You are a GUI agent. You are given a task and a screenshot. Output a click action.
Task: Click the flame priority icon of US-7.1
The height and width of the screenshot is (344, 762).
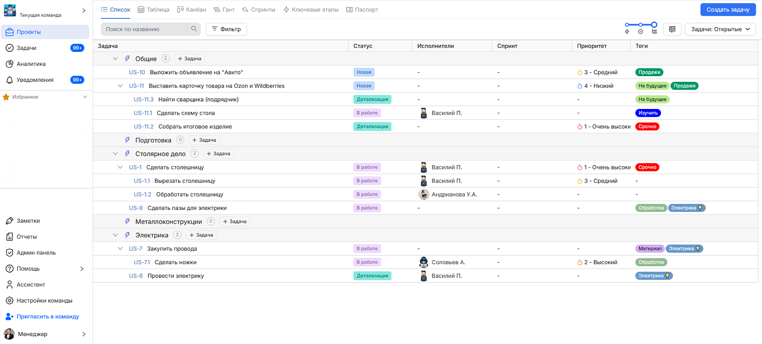coord(580,262)
